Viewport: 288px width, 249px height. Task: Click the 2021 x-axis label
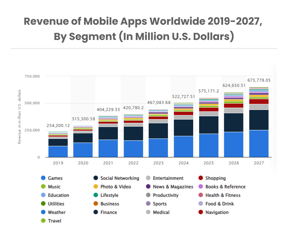coord(108,163)
